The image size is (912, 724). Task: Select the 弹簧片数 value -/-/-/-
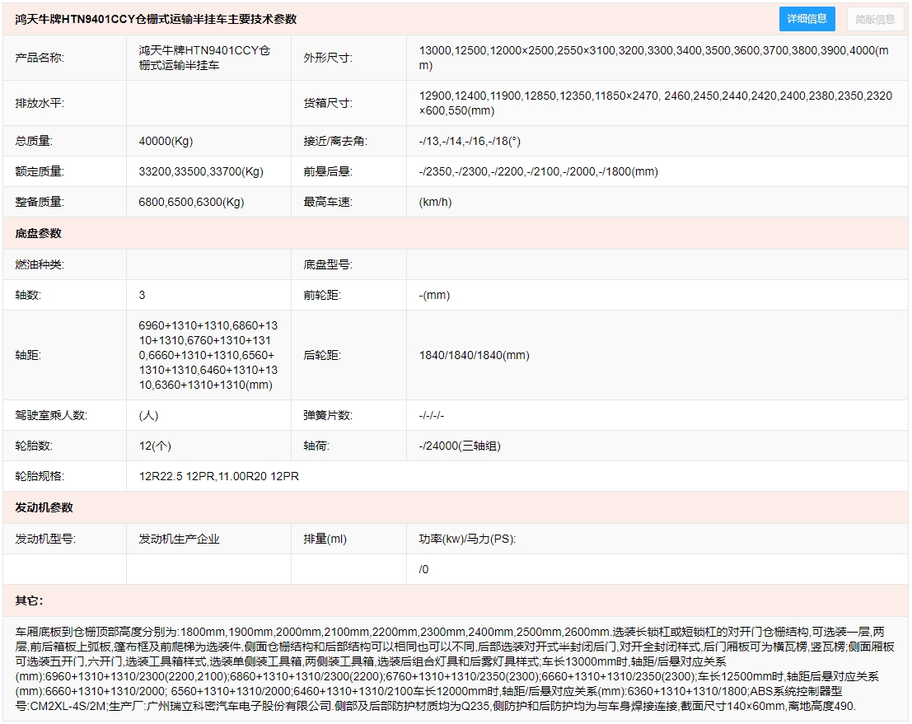tap(432, 415)
